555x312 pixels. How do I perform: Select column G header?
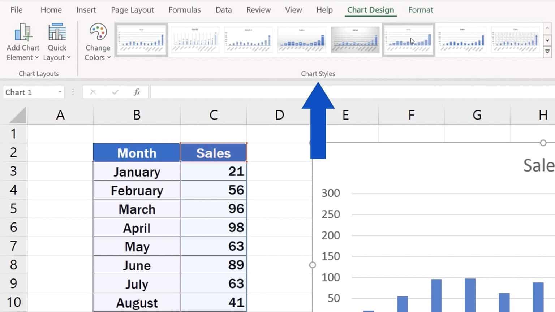(477, 115)
